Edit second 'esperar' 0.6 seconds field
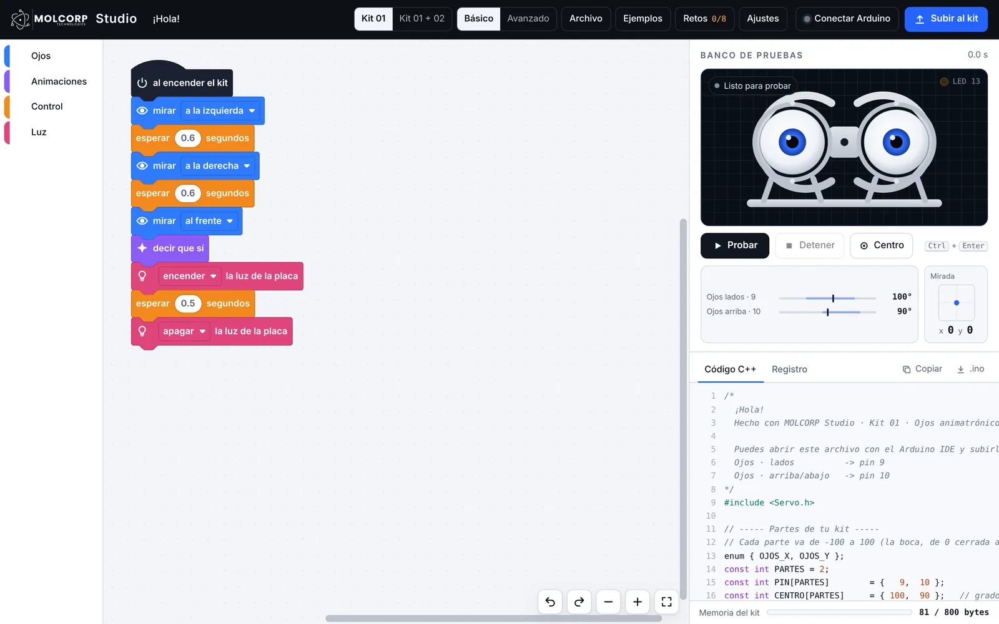The image size is (999, 624). pos(188,193)
